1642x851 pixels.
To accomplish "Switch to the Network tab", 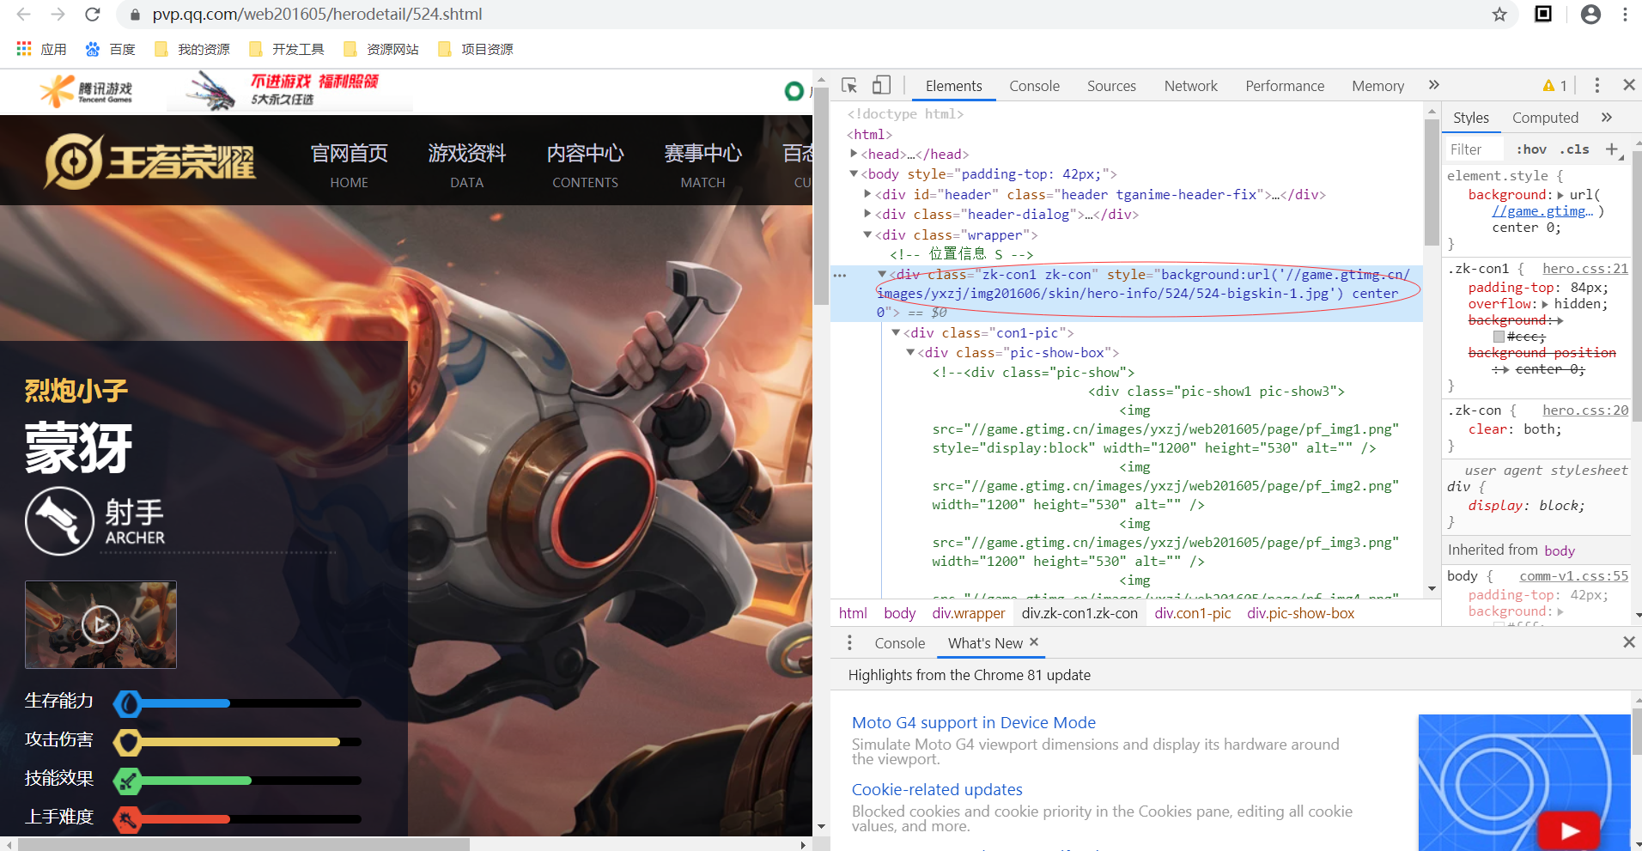I will [x=1190, y=86].
